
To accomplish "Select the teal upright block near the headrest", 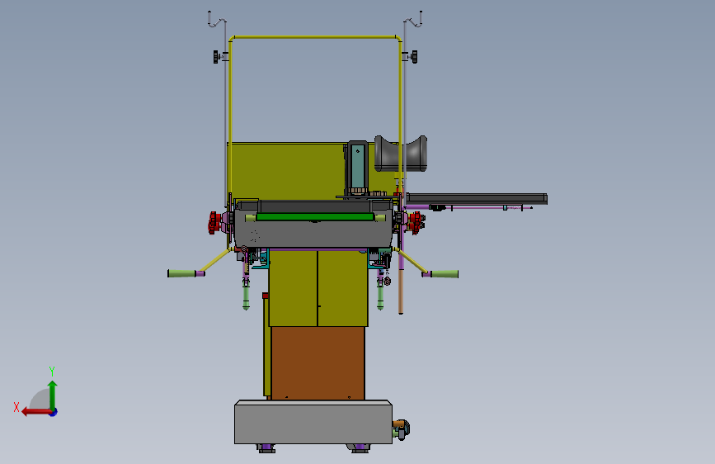I will pos(358,165).
